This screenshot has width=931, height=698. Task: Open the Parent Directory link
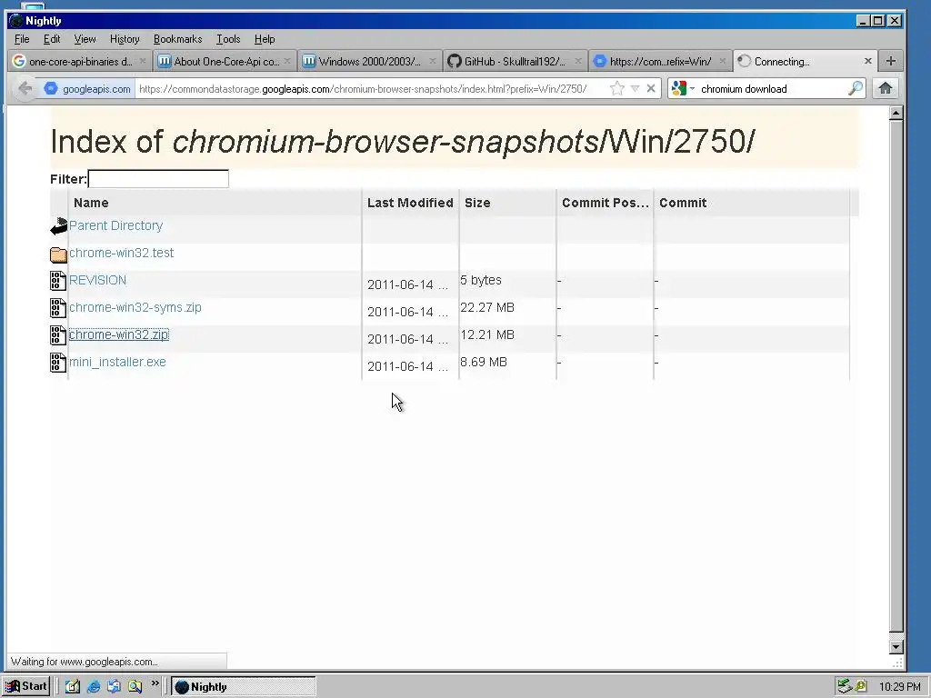pos(115,225)
